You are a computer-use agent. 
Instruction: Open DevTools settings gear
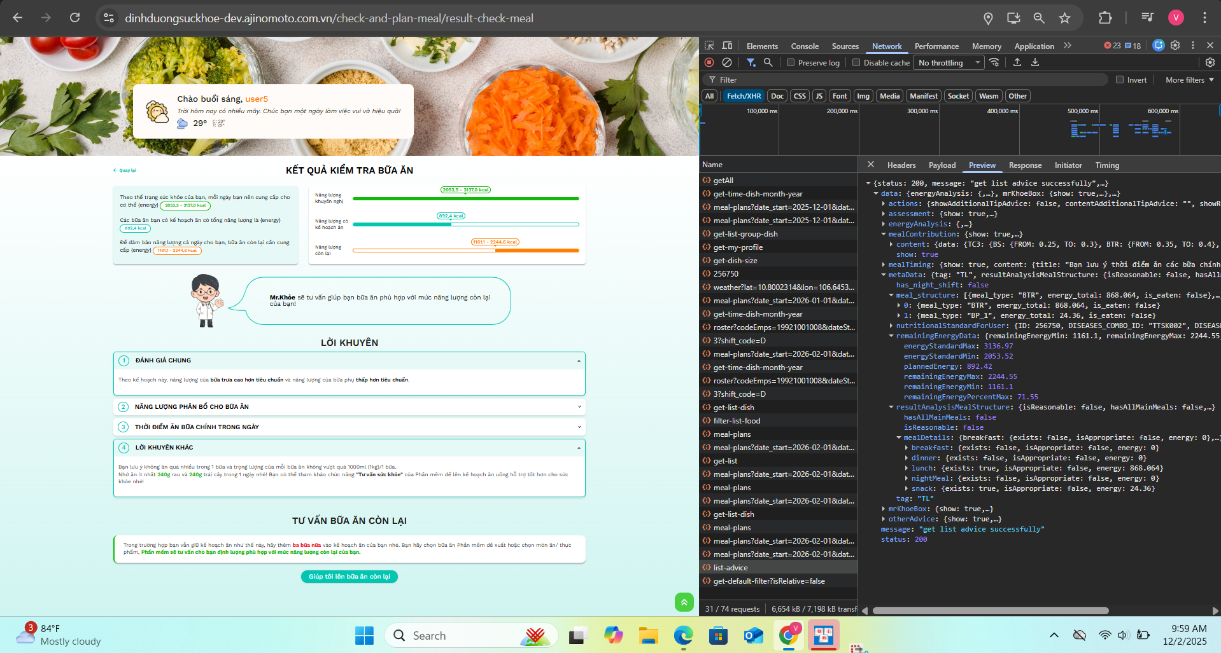pos(1175,45)
